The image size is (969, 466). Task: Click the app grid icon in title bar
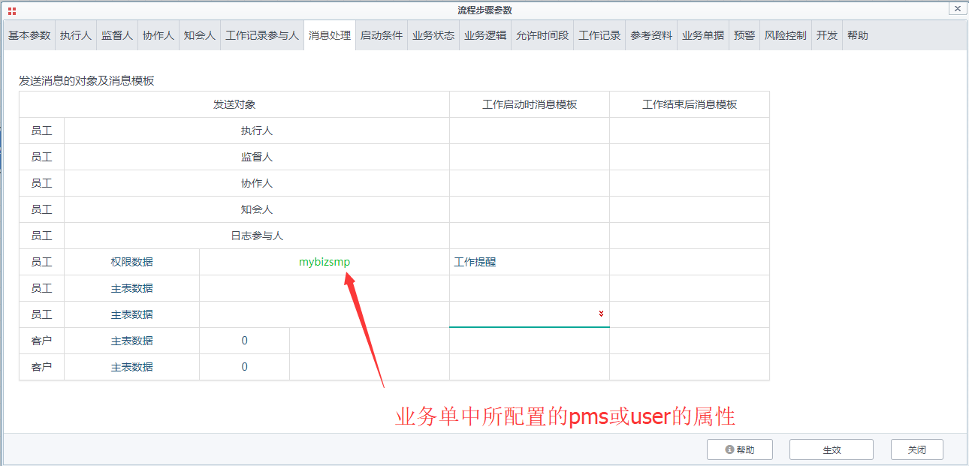pos(12,11)
